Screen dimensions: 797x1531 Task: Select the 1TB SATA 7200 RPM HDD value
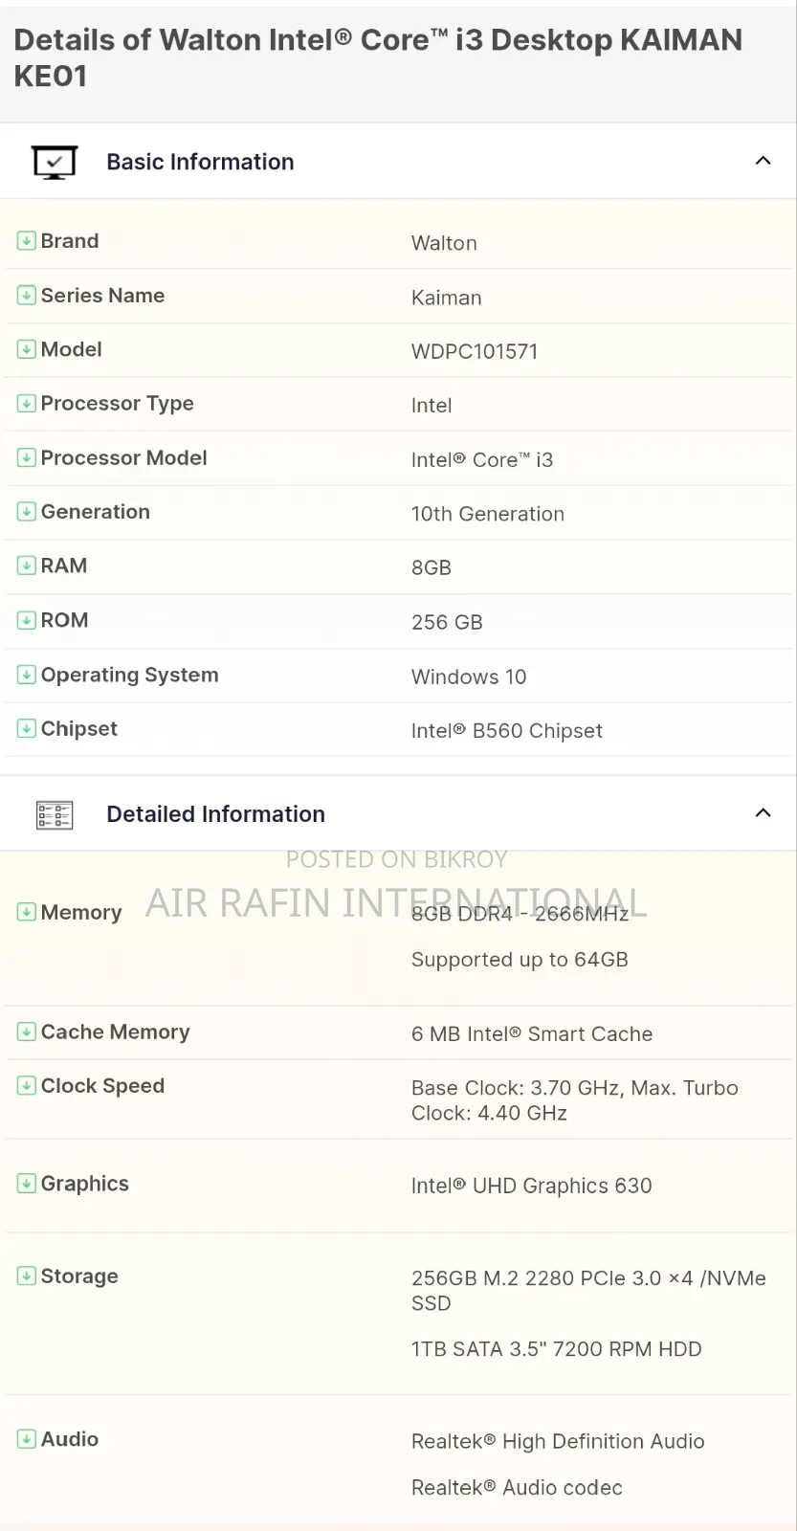tap(557, 1349)
